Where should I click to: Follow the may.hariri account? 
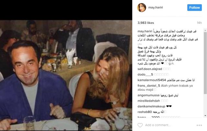point(194,7)
